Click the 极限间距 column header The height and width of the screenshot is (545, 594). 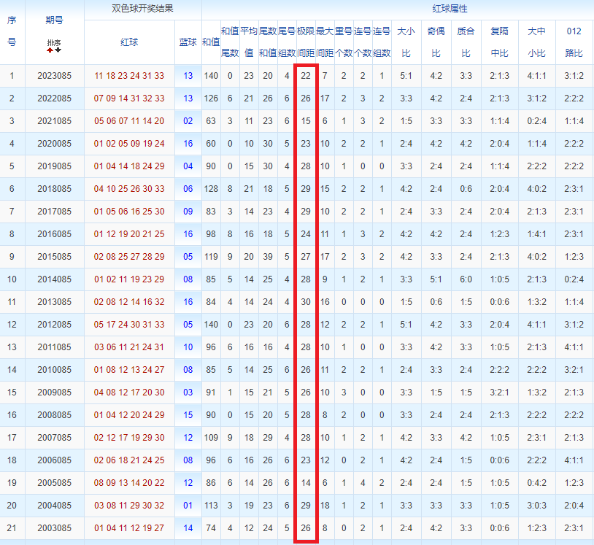tap(306, 42)
